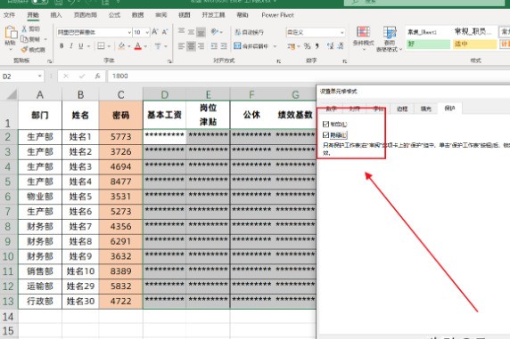
Task: Toggle Underline formatting
Action: tap(80, 46)
